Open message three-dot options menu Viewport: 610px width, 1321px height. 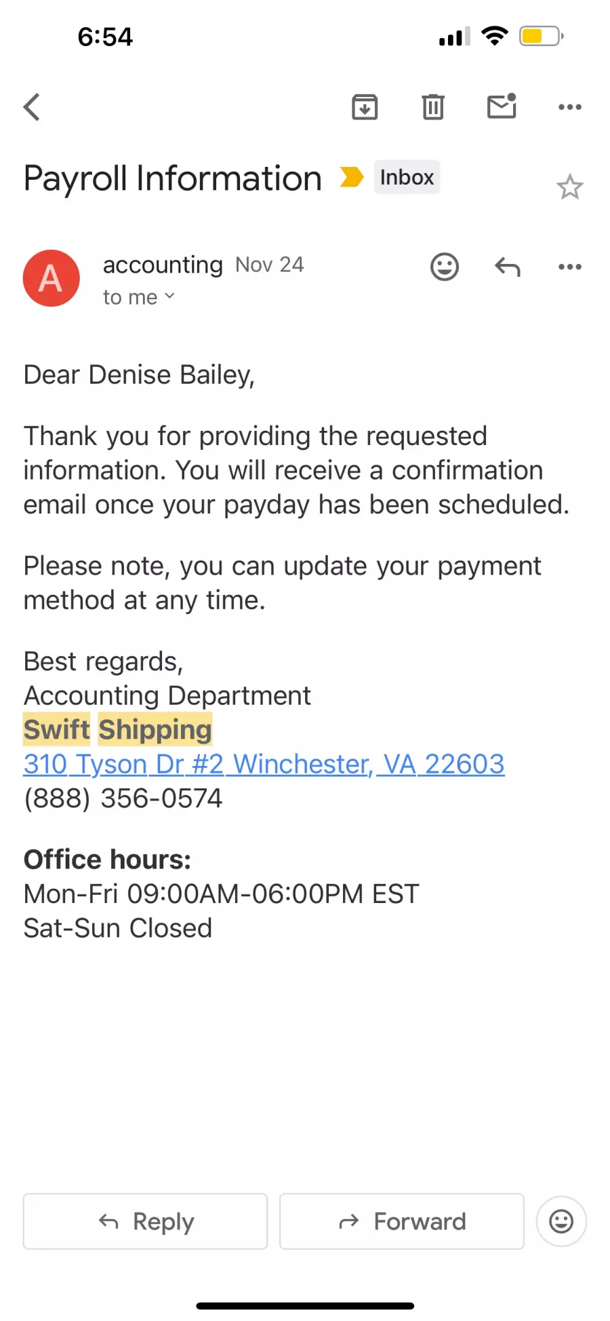[x=570, y=267]
